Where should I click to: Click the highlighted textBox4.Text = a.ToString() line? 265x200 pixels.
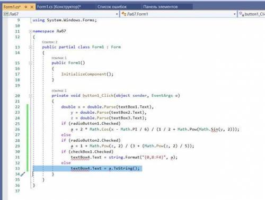(105, 168)
